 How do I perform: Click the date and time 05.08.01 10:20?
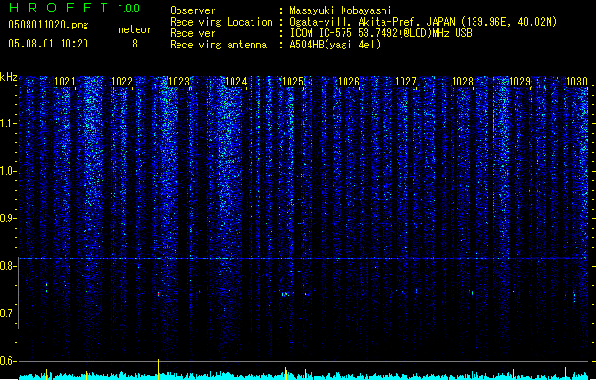(48, 44)
